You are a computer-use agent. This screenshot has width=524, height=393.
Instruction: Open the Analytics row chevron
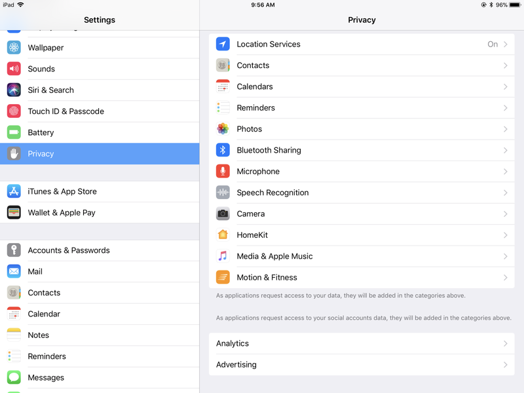coord(505,343)
